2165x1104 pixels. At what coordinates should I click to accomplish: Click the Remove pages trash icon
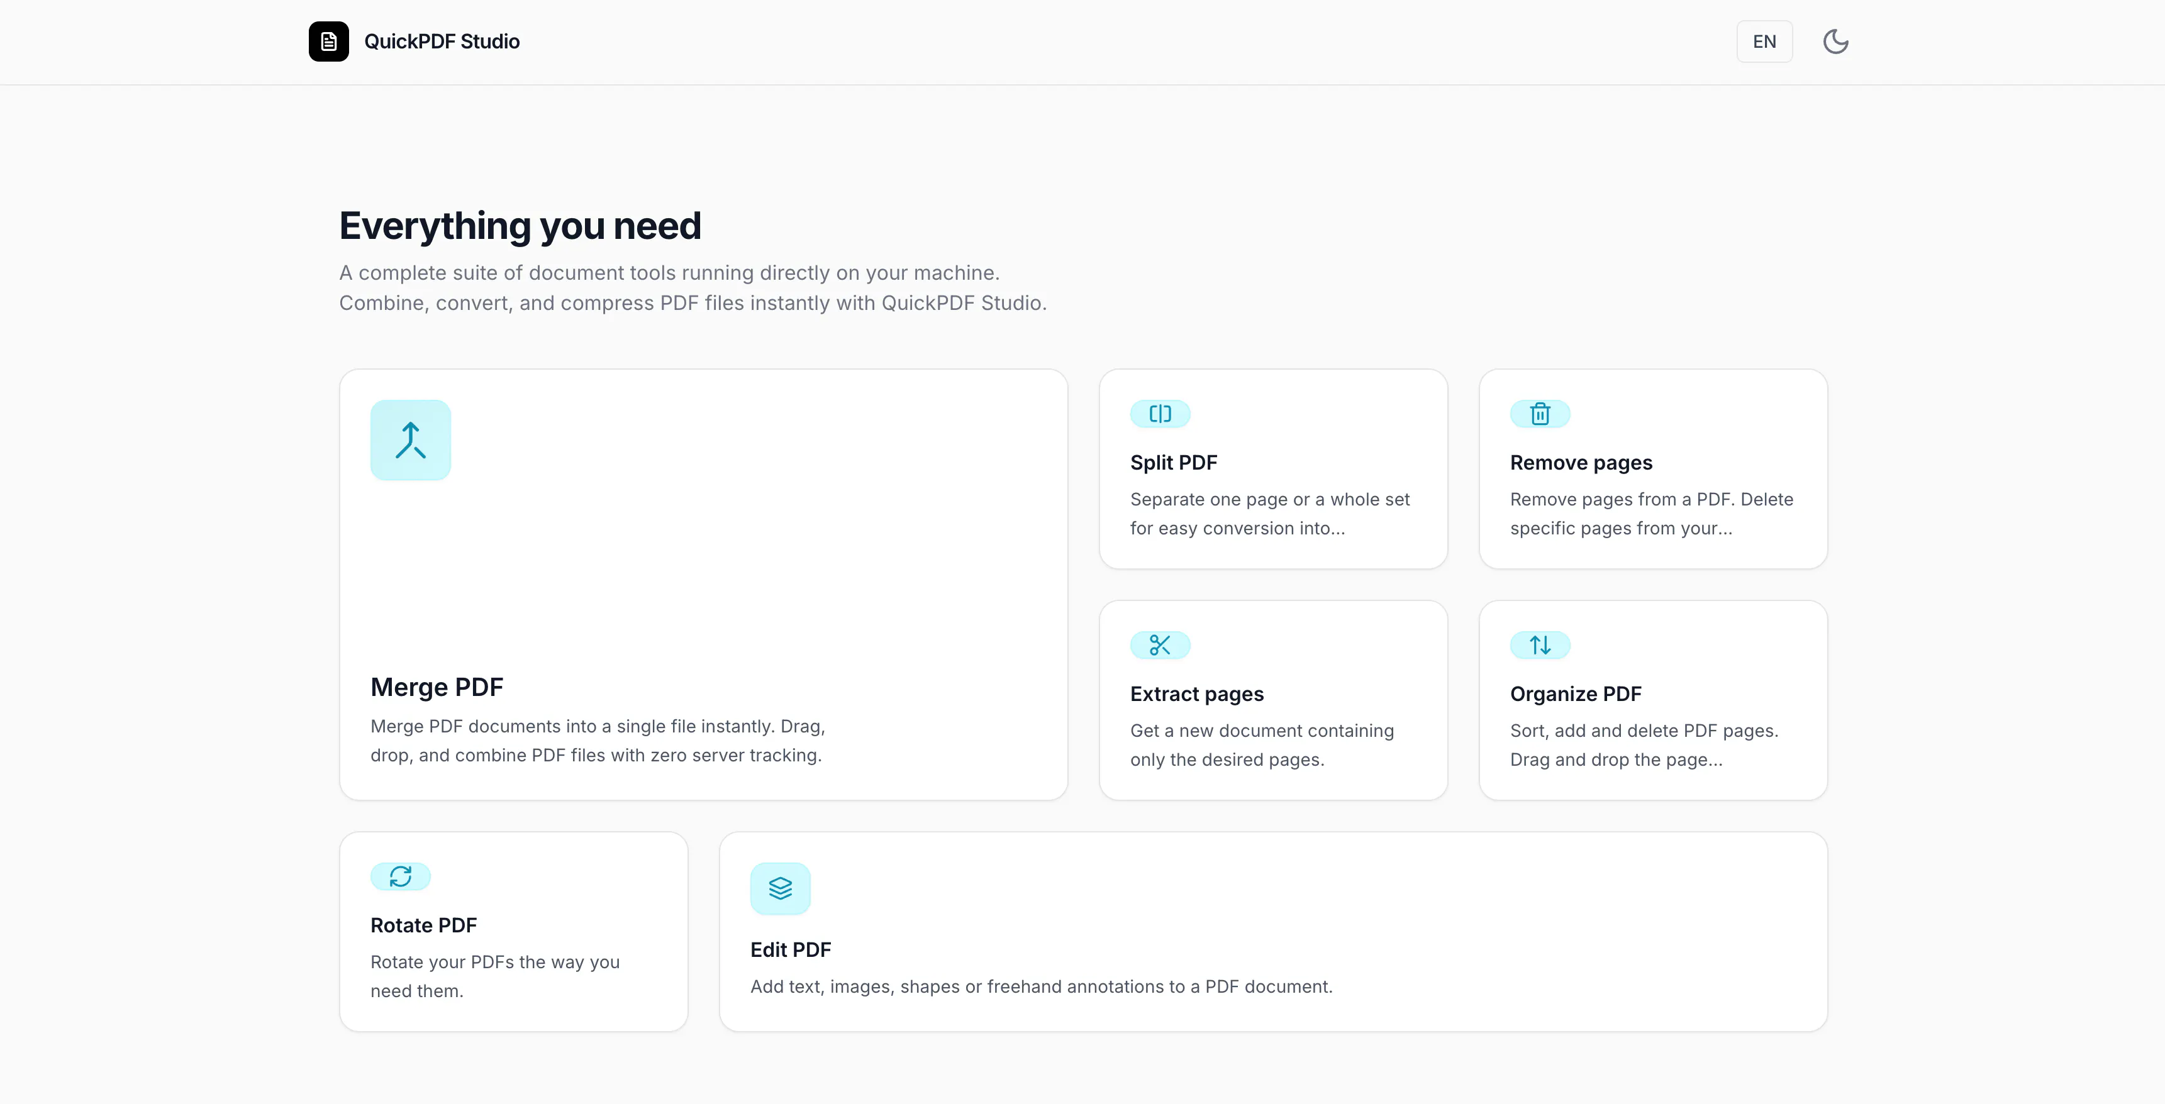[1540, 413]
